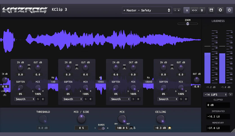
Task: Toggle band 2 in/out link button
Action: pyautogui.click(x=77, y=68)
